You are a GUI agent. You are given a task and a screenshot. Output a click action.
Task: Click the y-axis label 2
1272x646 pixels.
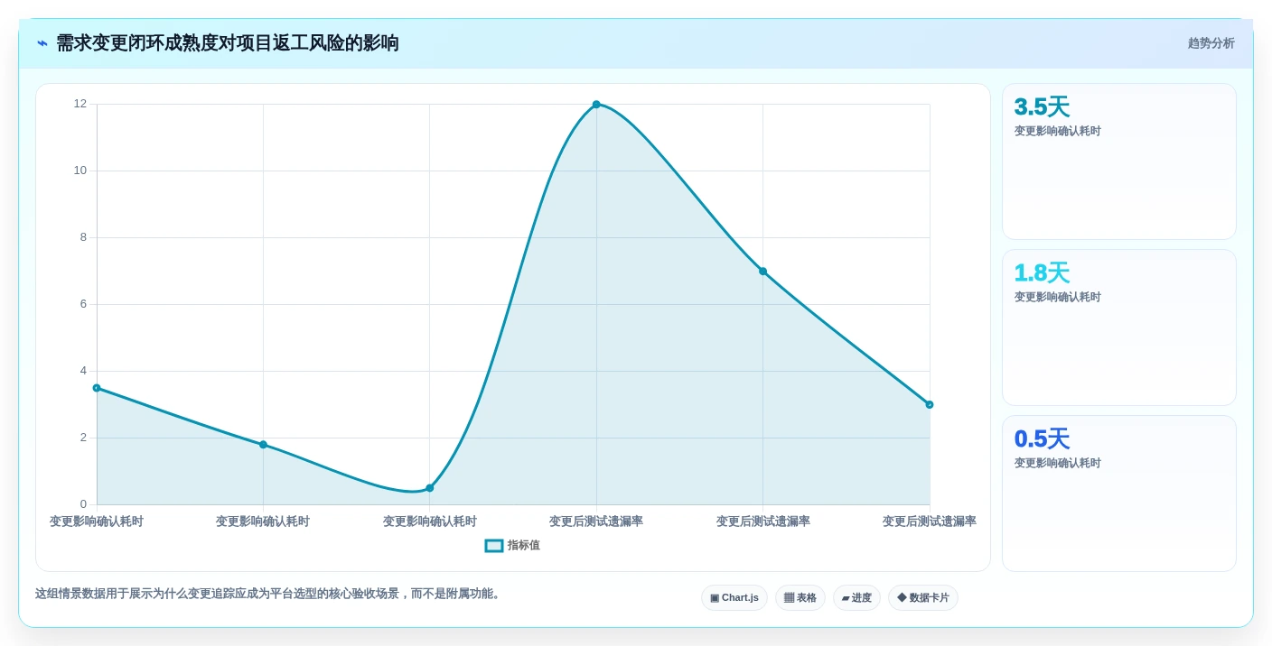83,438
